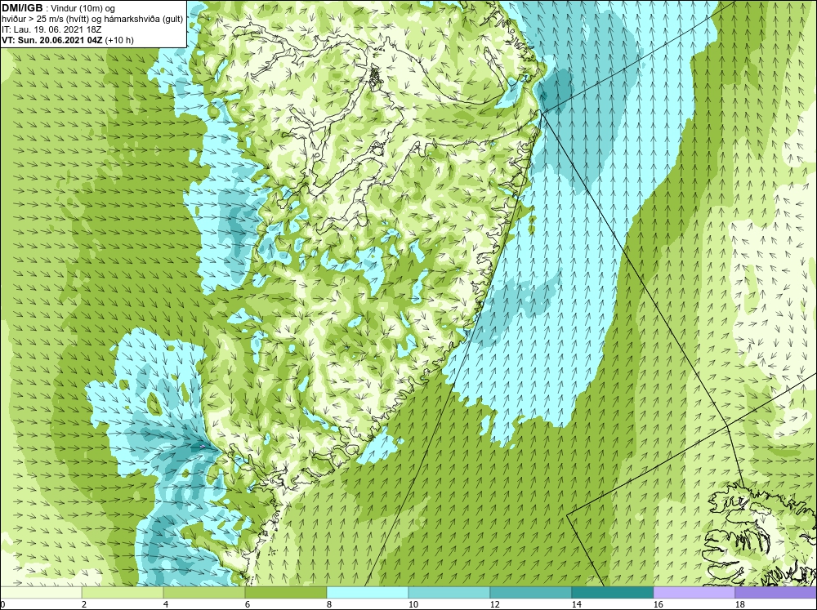
Task: Click the legend scale label '8'
Action: (329, 604)
